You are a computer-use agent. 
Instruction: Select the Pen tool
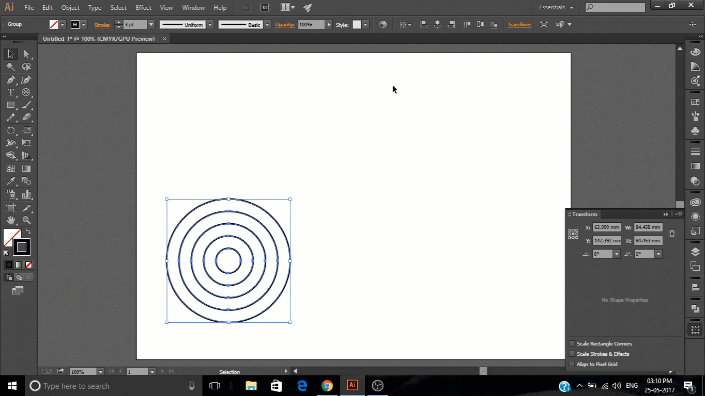point(11,80)
